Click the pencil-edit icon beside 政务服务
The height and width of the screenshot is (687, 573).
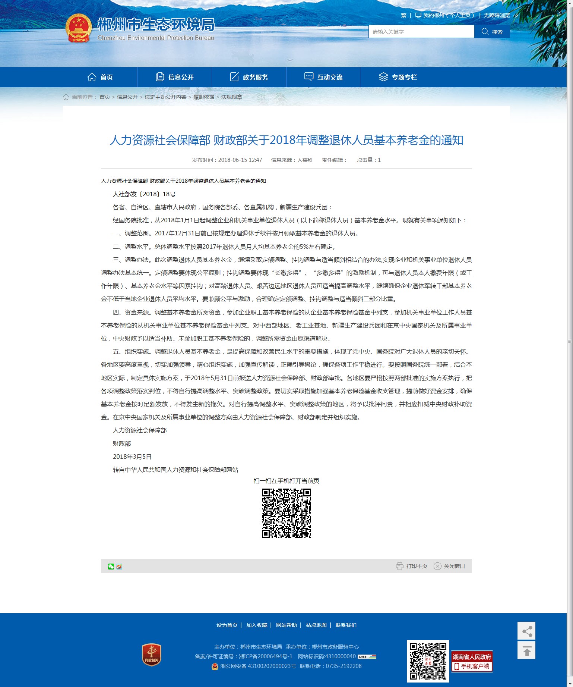click(234, 77)
